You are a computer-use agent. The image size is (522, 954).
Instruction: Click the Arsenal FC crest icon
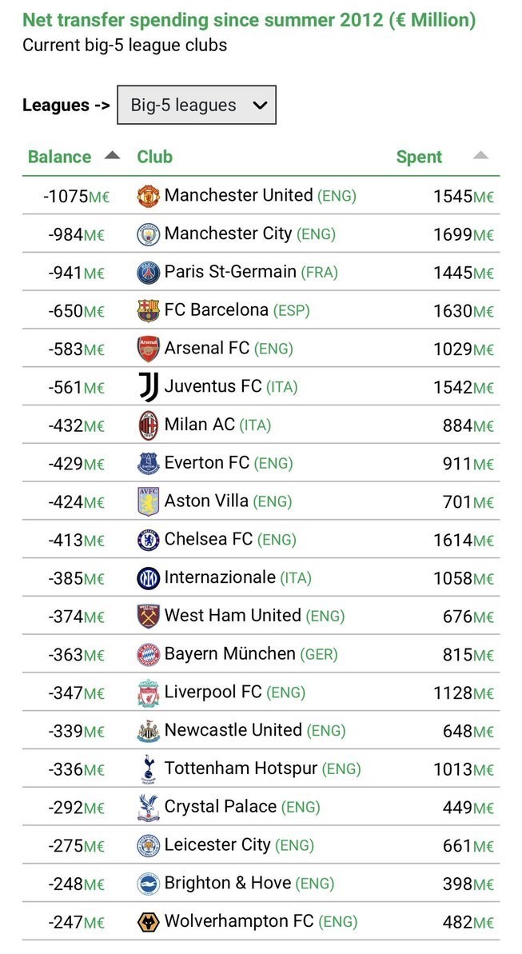tap(149, 349)
